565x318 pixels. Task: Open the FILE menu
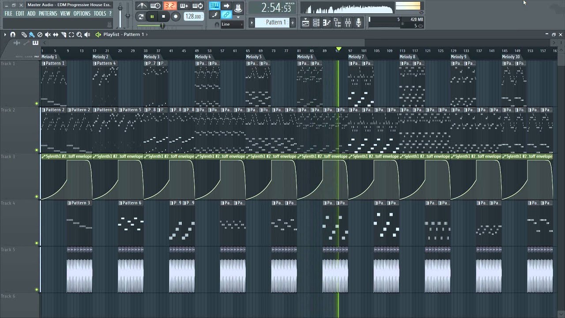[8, 14]
